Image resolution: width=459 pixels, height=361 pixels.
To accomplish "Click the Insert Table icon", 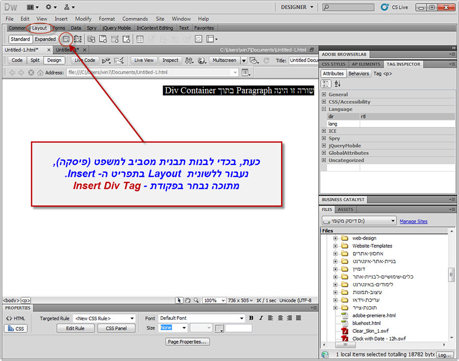I will pyautogui.click(x=140, y=39).
